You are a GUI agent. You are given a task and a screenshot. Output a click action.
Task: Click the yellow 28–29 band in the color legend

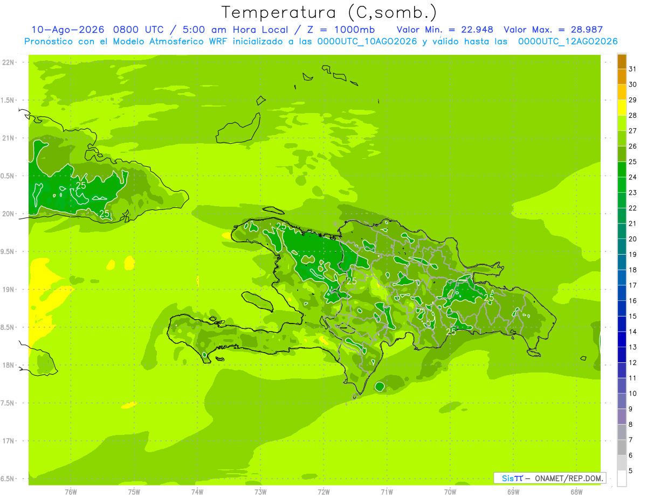click(x=622, y=108)
